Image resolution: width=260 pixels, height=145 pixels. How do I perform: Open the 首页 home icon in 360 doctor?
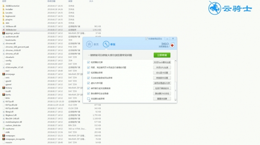click(x=89, y=44)
